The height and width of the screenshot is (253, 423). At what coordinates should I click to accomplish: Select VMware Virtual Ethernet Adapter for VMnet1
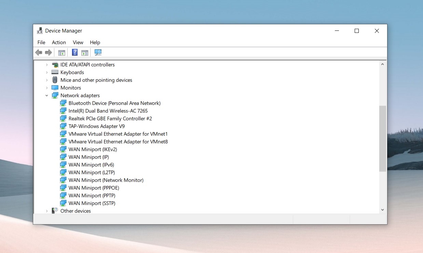(x=118, y=134)
